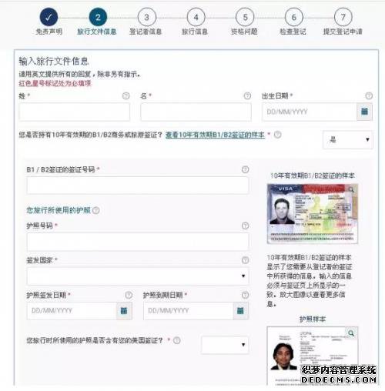Open the passport issue date calendar icon

124,311
